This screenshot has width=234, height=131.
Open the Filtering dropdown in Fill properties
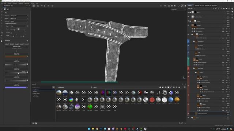coord(19,19)
